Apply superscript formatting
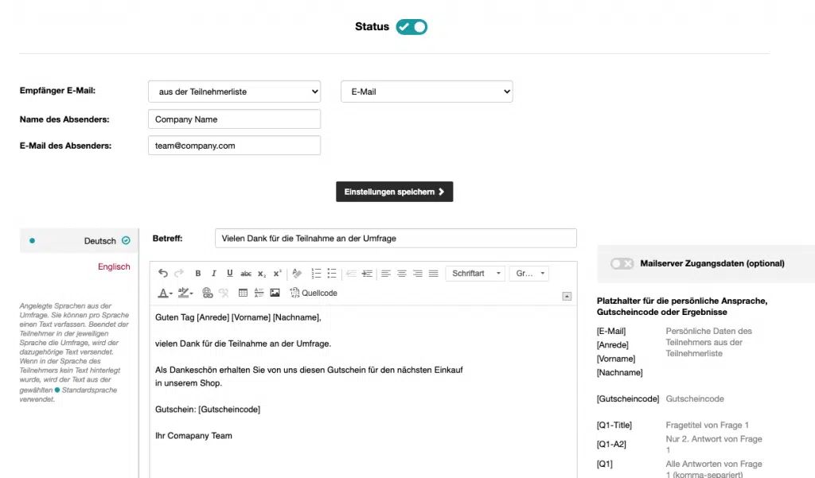Viewport: 815px width, 478px height. [x=278, y=274]
